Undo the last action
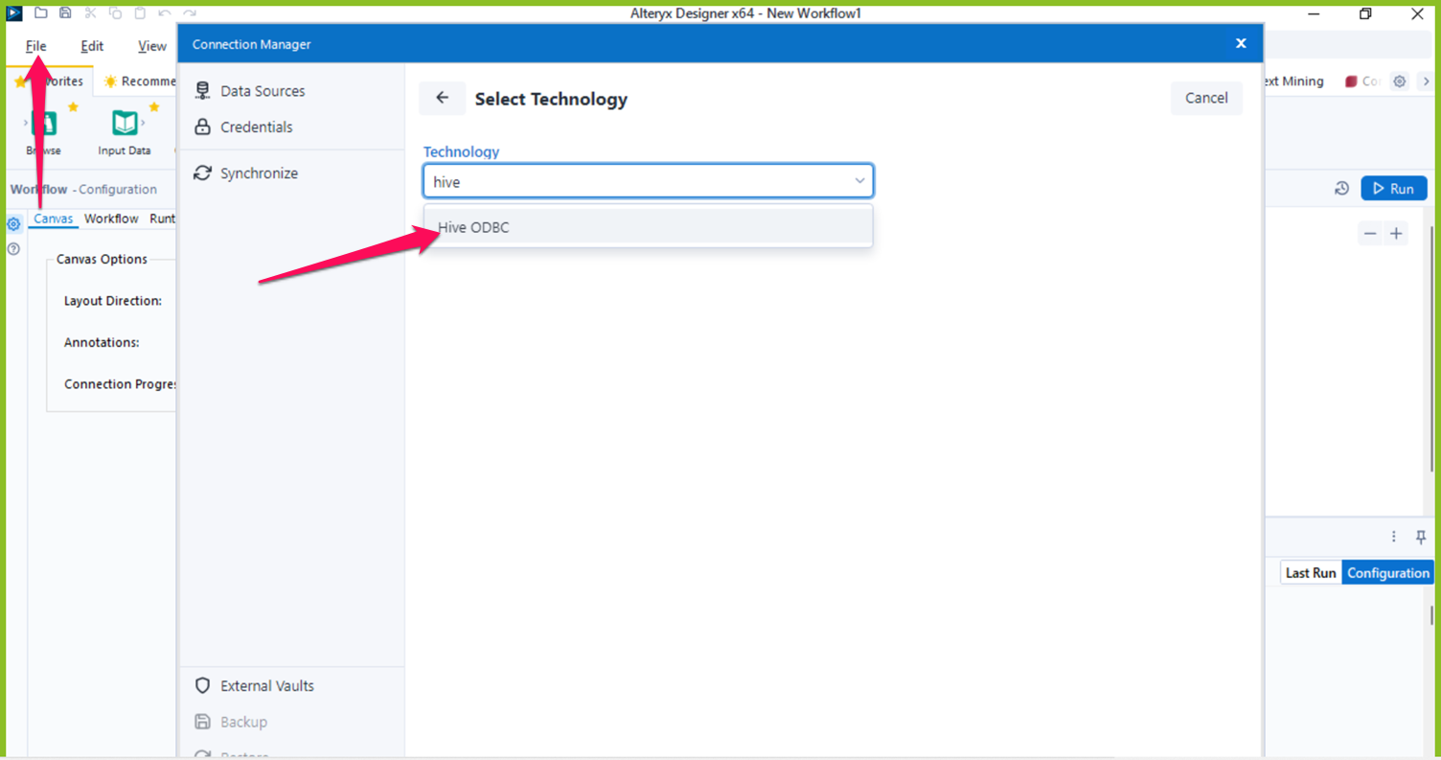The height and width of the screenshot is (760, 1441). (x=165, y=12)
